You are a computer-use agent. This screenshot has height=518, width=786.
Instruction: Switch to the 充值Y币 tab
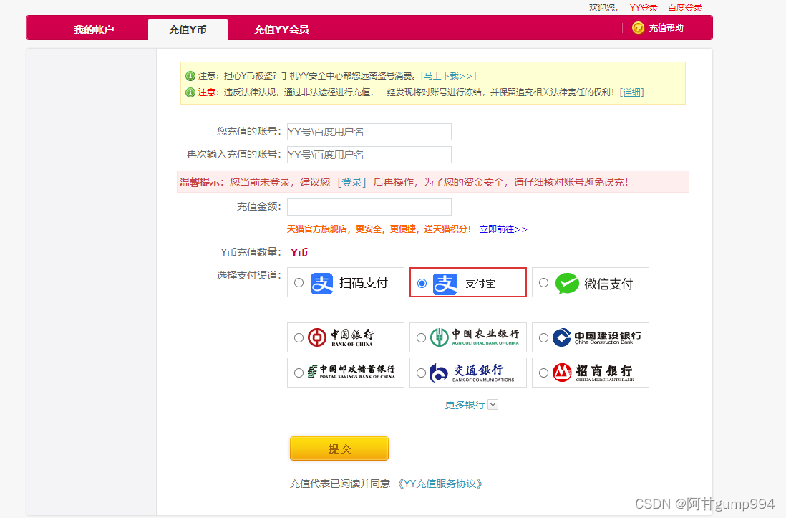(188, 29)
